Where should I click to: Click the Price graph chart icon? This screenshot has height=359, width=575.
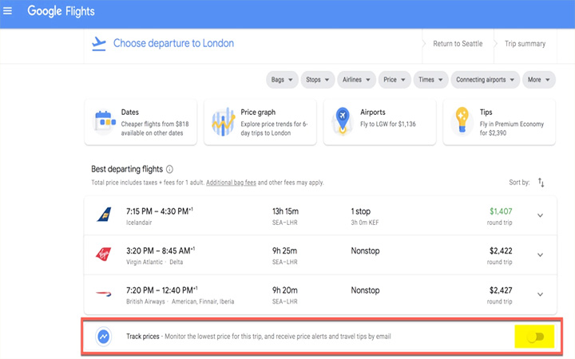223,121
